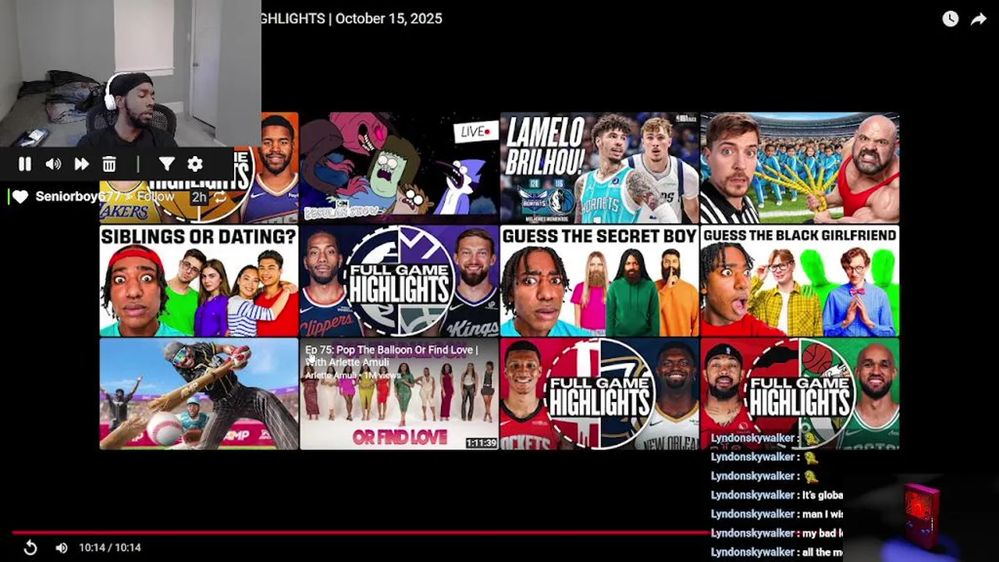Open the LaMelo Brilhou video thumbnail
The height and width of the screenshot is (562, 999).
click(x=599, y=168)
